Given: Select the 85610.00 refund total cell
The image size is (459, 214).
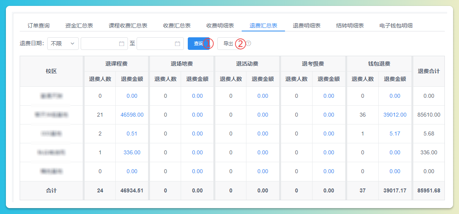Looking at the screenshot, I should click(x=429, y=115).
